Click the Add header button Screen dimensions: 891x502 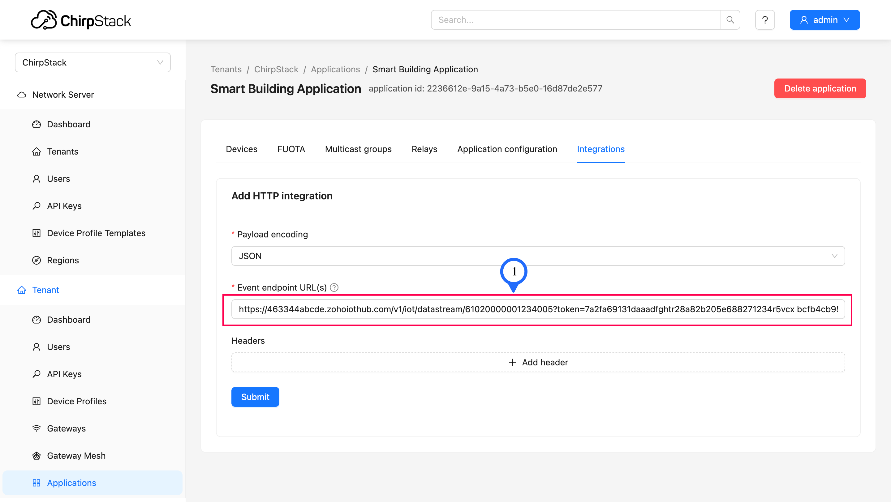coord(538,362)
